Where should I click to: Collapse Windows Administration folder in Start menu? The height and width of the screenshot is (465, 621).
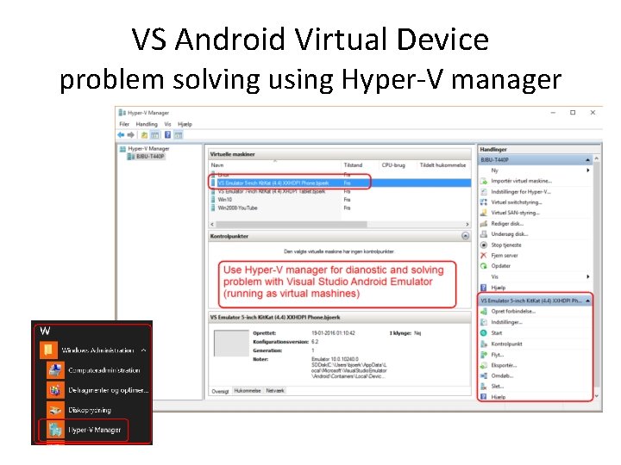point(144,350)
